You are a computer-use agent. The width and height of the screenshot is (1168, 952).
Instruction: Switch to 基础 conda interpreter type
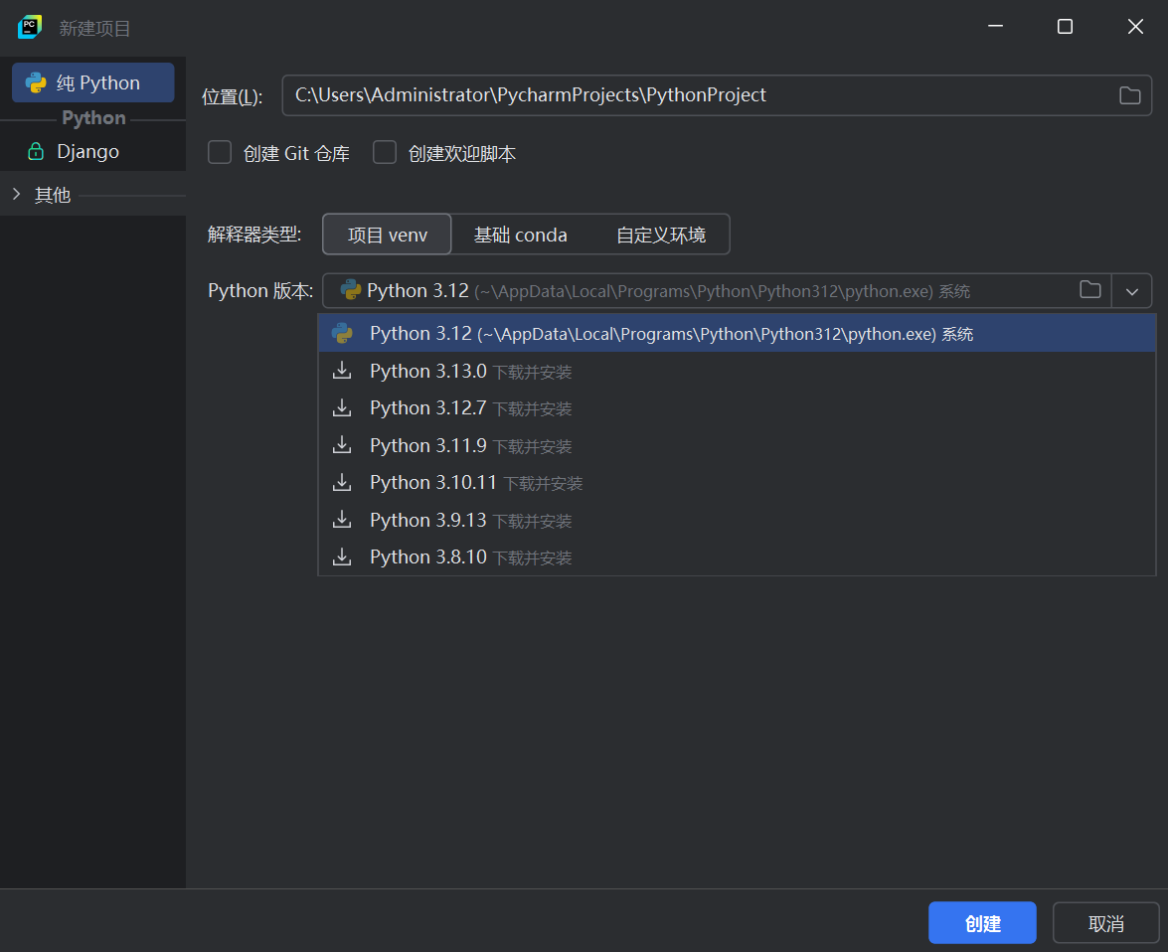coord(520,235)
